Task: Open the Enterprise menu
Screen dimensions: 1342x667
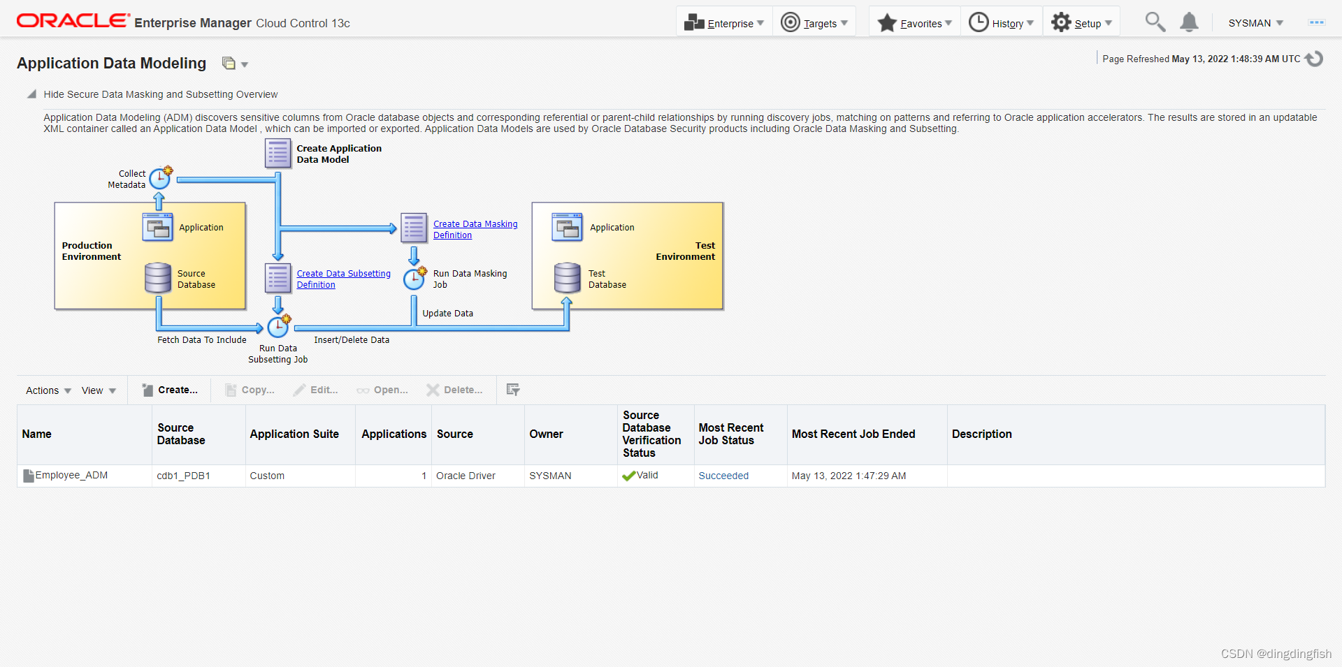Action: pos(723,23)
